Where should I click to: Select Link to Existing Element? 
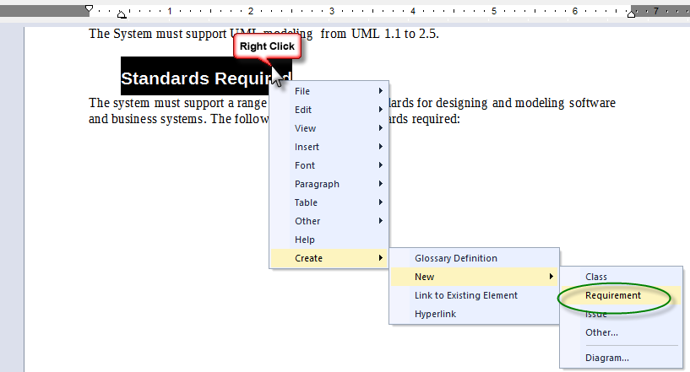click(x=466, y=295)
